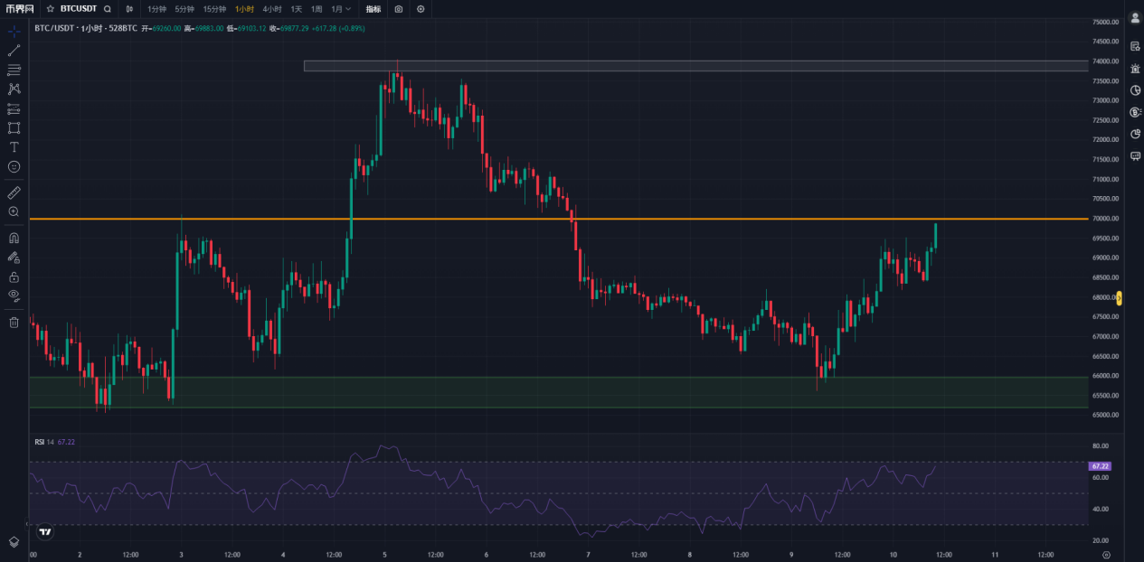Open the alerts alarm icon in right sidebar
This screenshot has height=562, width=1144.
(1135, 68)
